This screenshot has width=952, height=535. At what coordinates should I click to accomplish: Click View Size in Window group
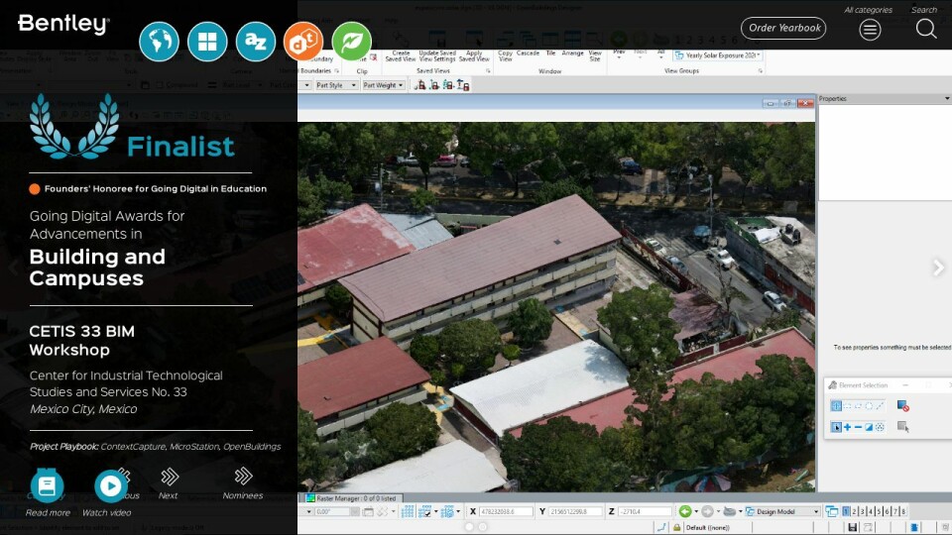click(x=595, y=55)
